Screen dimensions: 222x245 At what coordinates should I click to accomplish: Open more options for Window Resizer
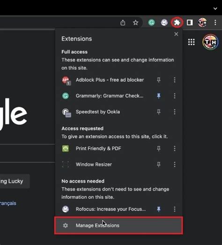pos(175,164)
